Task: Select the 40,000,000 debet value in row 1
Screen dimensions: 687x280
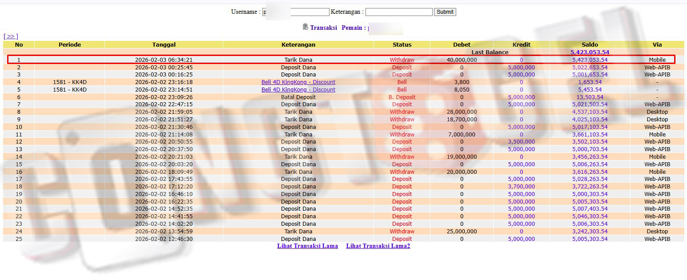Action: point(462,60)
